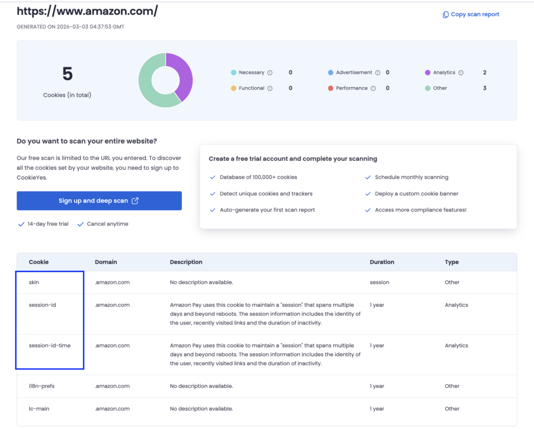Select the i18n-prefs cookie name

(42, 386)
